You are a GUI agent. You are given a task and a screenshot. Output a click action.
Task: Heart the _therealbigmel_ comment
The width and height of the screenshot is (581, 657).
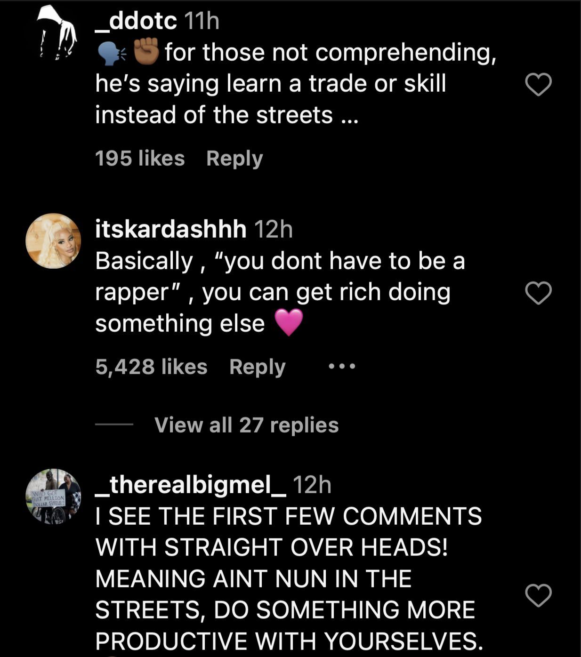[538, 596]
